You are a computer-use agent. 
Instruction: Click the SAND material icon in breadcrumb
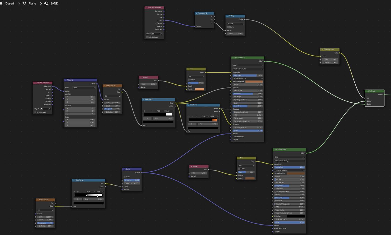(x=46, y=3)
